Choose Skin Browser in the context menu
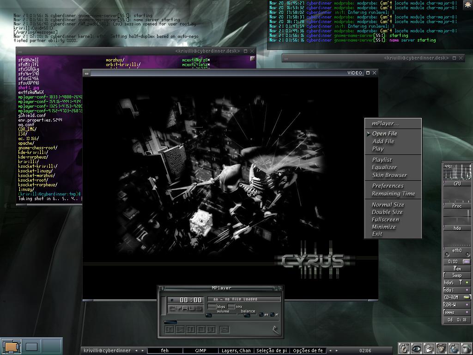This screenshot has width=473, height=355. tap(389, 175)
